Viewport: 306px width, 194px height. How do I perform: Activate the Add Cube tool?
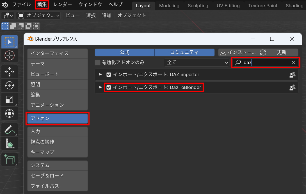[9, 160]
